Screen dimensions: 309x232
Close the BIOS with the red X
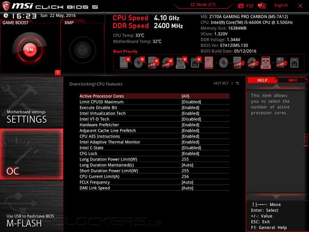pos(300,6)
